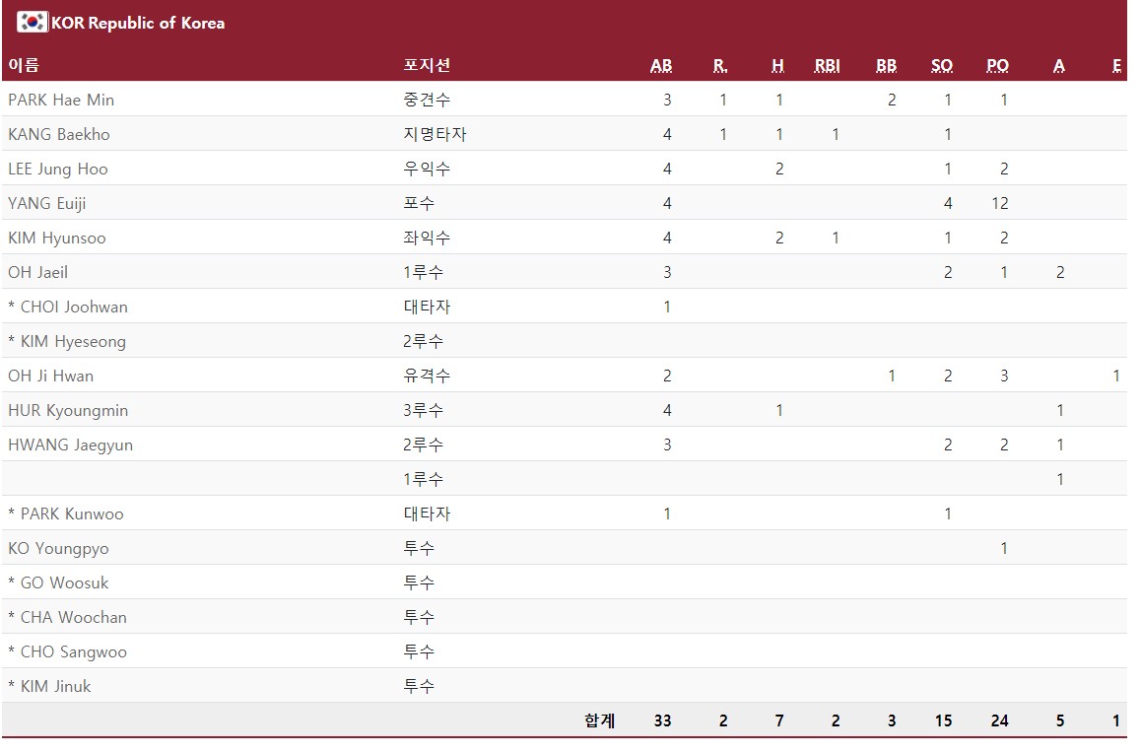Click OH Ji Hwan's E value 1
The height and width of the screenshot is (753, 1141).
pyautogui.click(x=1116, y=376)
